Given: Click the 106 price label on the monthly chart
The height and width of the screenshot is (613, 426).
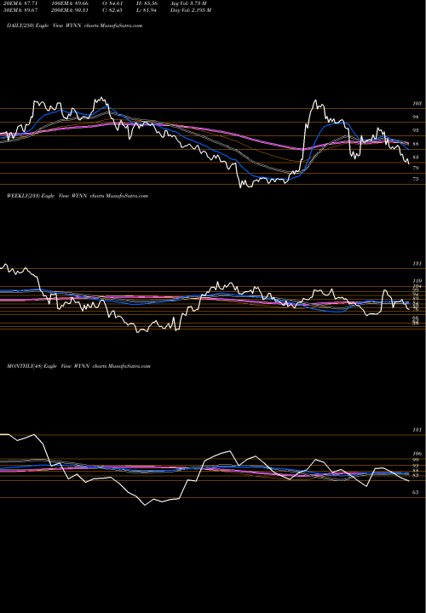Looking at the screenshot, I should (x=417, y=454).
